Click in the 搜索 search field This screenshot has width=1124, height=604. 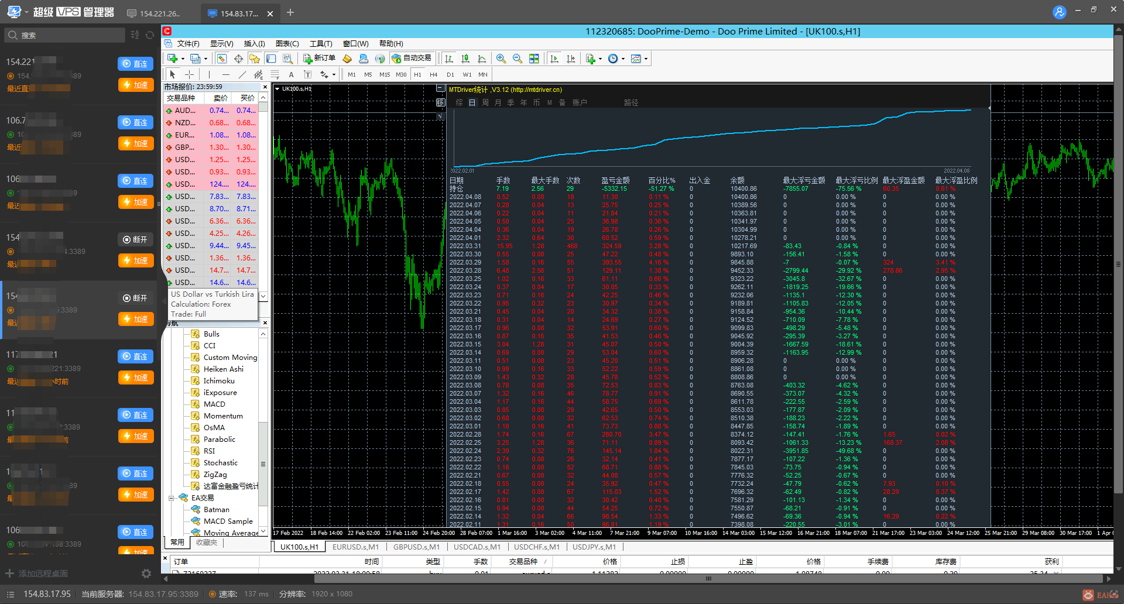(x=65, y=35)
